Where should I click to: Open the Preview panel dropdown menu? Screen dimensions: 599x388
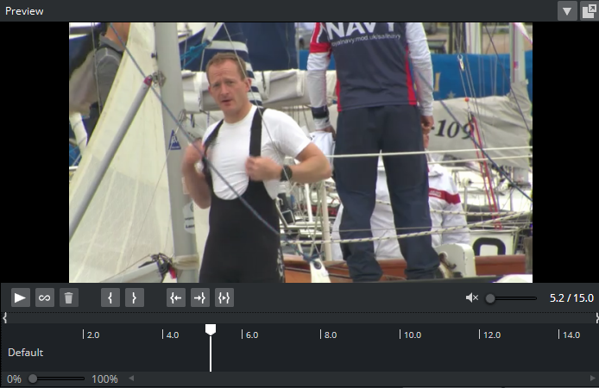click(567, 11)
